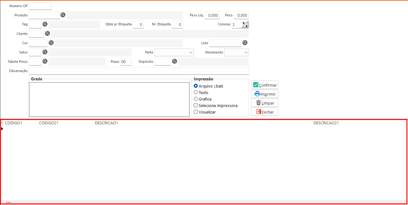The width and height of the screenshot is (408, 205).
Task: Click the DESCRICAO1 column header
Action: pos(106,123)
